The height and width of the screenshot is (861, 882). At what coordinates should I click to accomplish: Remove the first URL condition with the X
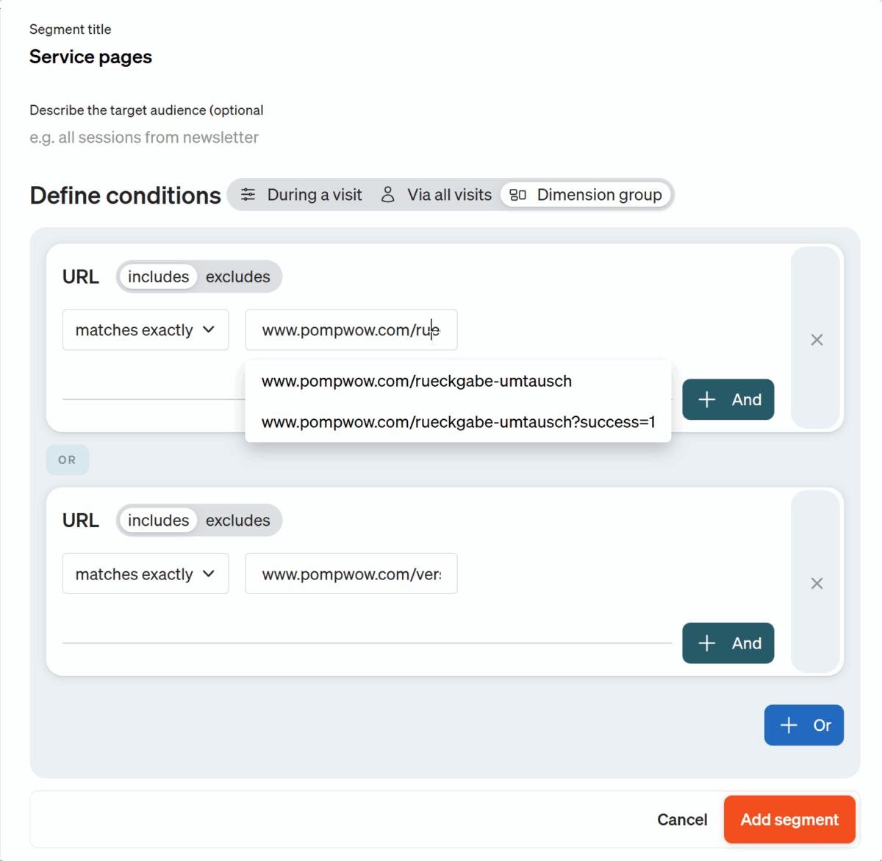817,340
